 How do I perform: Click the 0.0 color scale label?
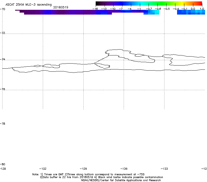(193, 9)
